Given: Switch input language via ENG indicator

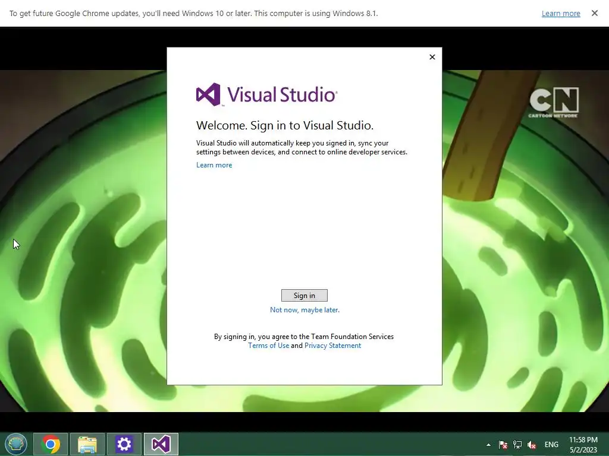Looking at the screenshot, I should tap(551, 445).
